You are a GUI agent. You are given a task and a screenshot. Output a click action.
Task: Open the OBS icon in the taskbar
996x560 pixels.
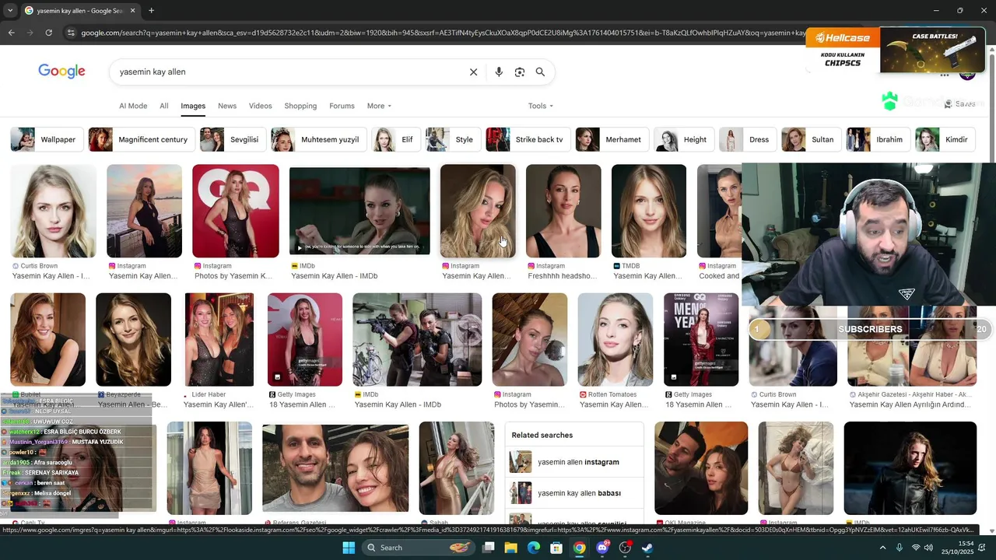pyautogui.click(x=625, y=548)
